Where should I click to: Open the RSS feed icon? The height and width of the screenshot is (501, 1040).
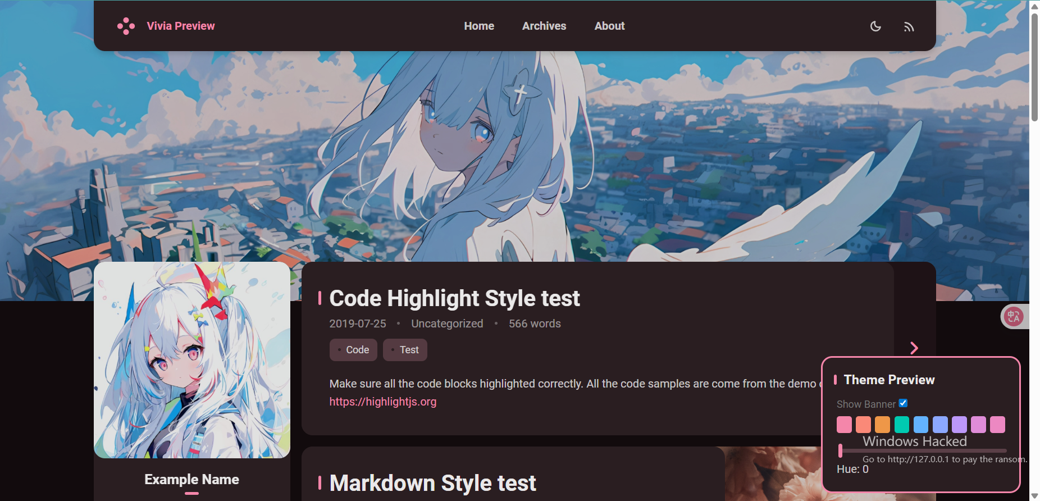909,26
